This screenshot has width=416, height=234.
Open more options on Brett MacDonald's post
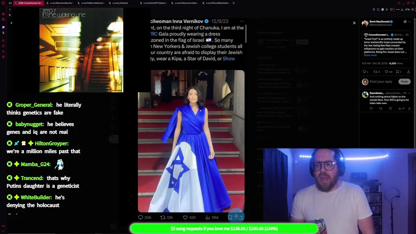coord(409,22)
